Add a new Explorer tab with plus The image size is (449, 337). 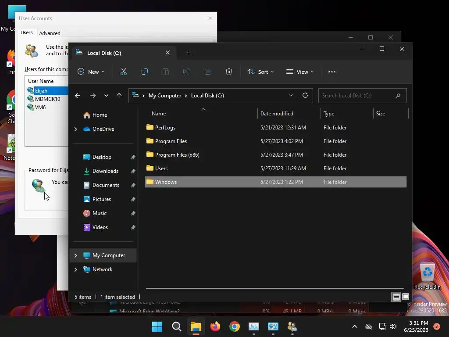[188, 53]
